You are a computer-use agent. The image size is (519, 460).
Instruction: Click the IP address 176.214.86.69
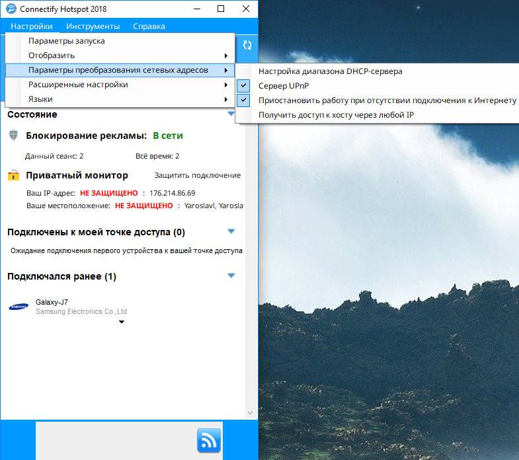pyautogui.click(x=172, y=193)
